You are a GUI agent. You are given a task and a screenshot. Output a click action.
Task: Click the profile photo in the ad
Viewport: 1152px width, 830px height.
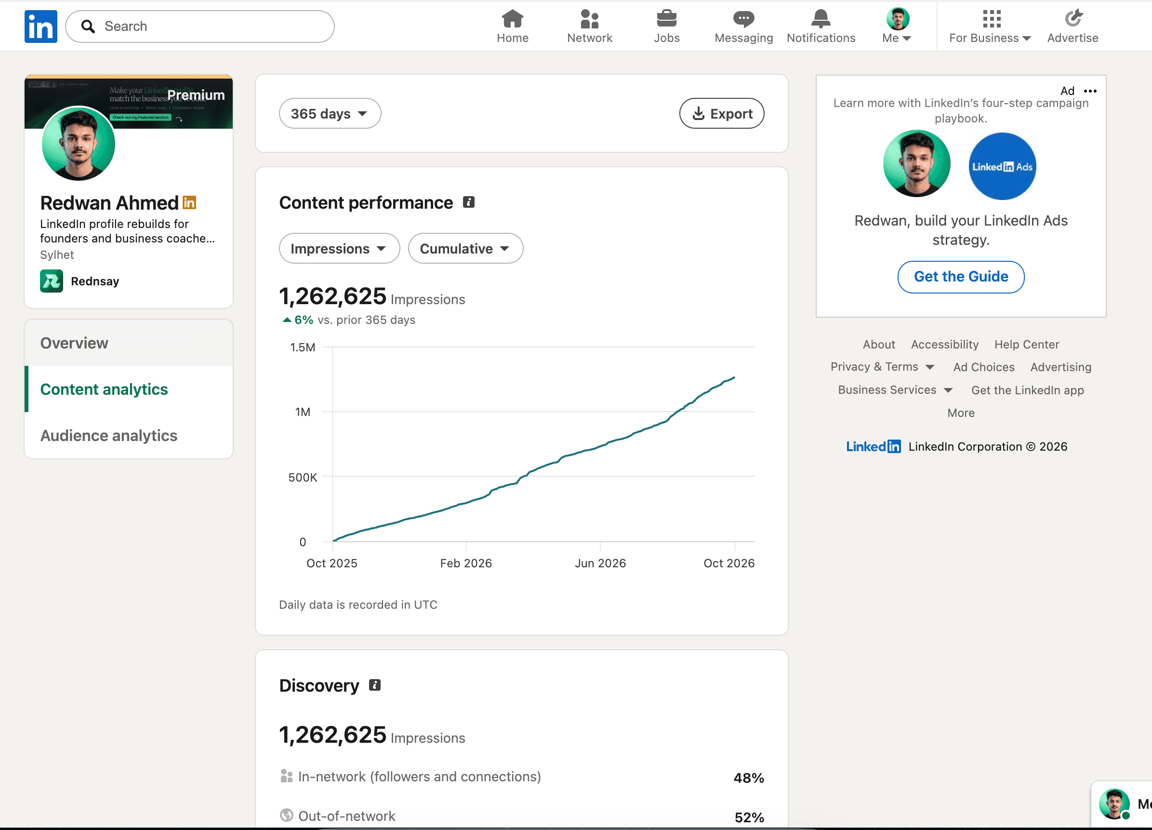coord(916,164)
